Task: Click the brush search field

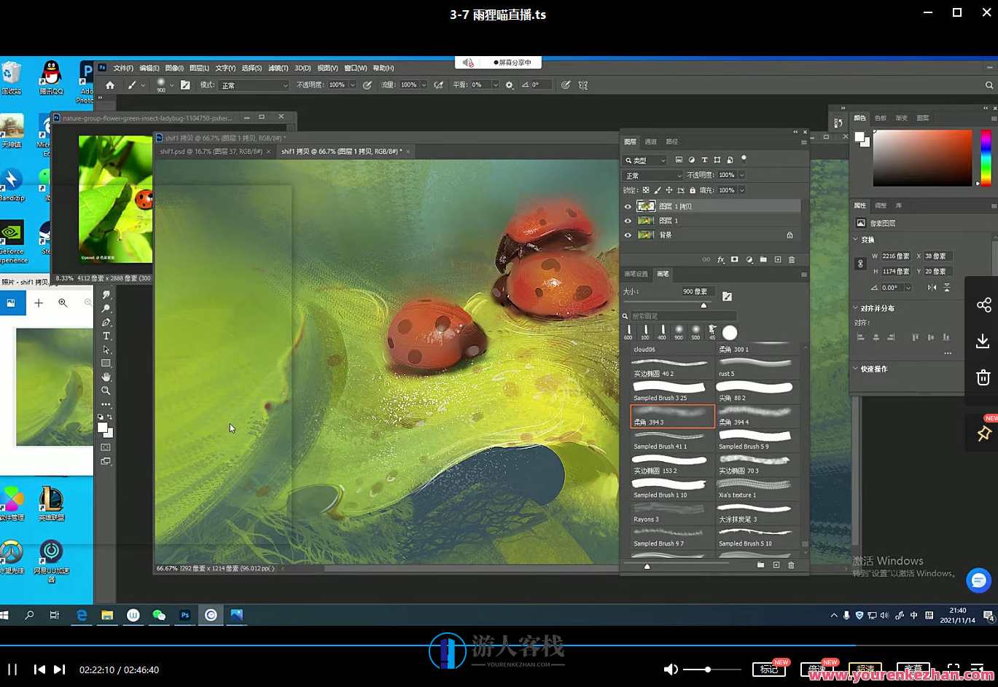Action: click(682, 316)
